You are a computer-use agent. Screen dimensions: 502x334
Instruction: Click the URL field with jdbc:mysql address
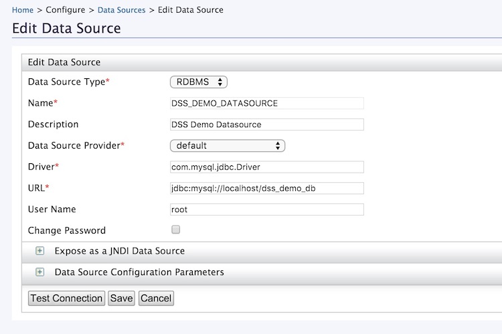[x=266, y=188]
